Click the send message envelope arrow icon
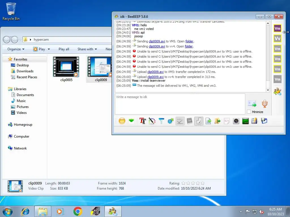 252,103
